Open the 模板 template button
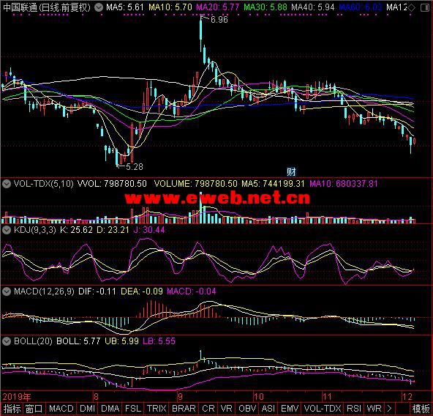This screenshot has height=416, width=433. 421,409
